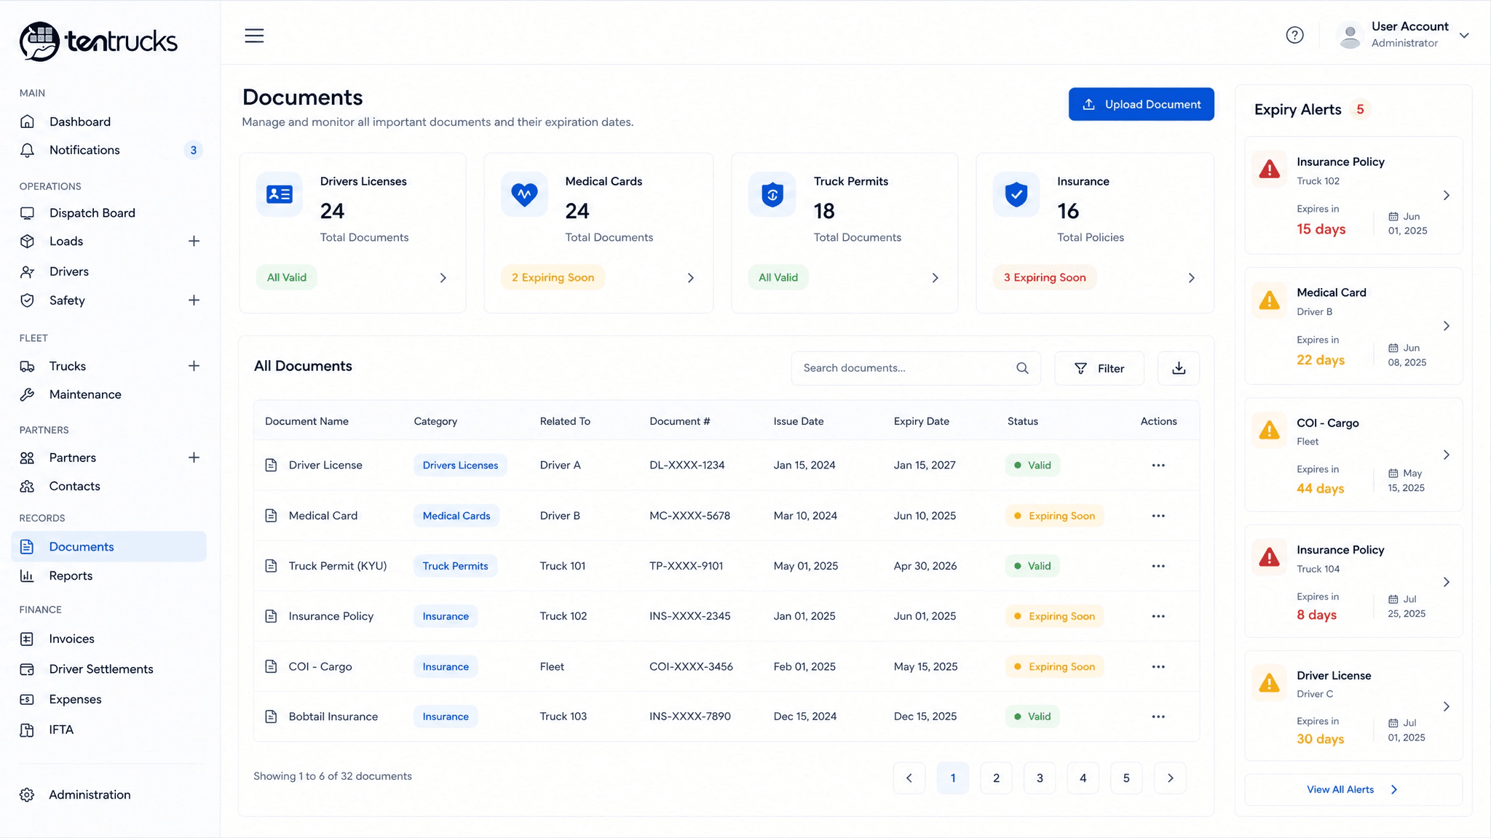
Task: Click the tentrucks logo
Action: pyautogui.click(x=98, y=41)
